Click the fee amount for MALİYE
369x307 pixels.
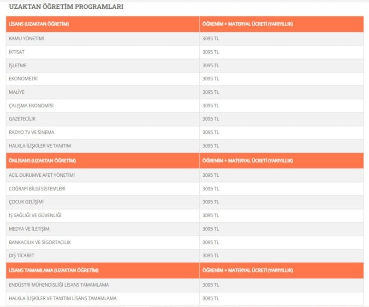210,92
